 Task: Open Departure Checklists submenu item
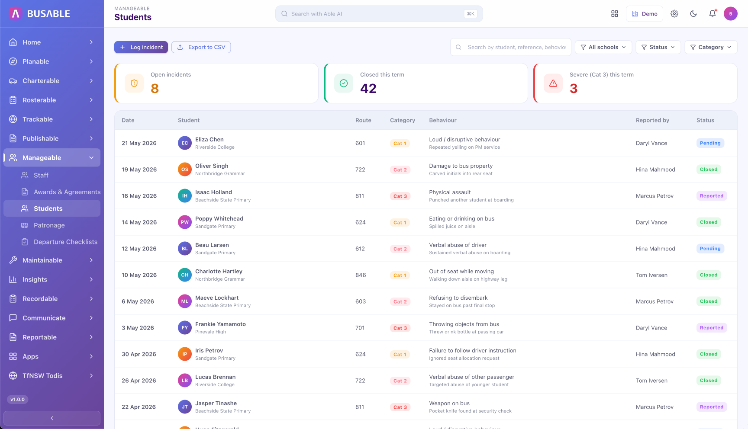click(52, 242)
